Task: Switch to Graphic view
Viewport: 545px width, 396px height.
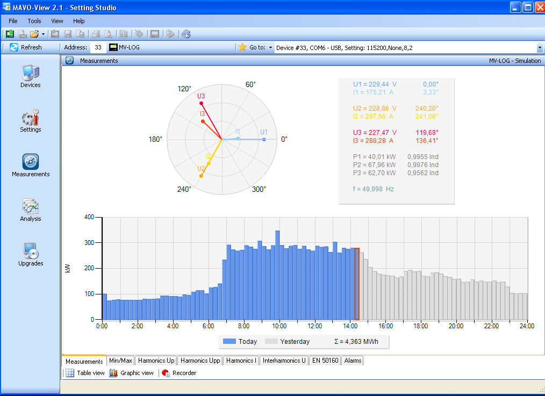Action: click(132, 373)
